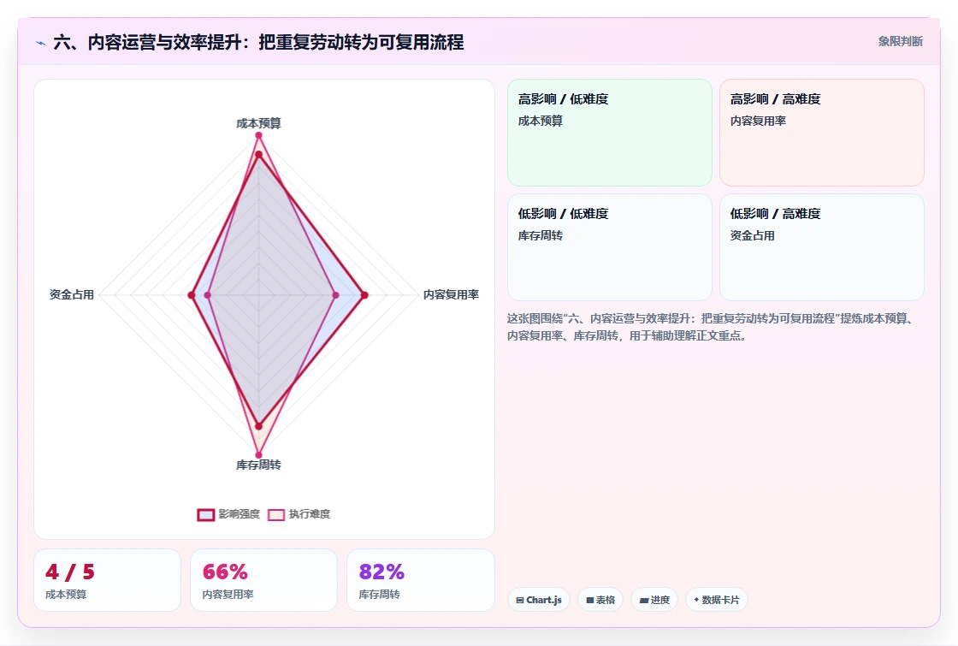
Task: Click the Chart.js tag chip
Action: 539,600
